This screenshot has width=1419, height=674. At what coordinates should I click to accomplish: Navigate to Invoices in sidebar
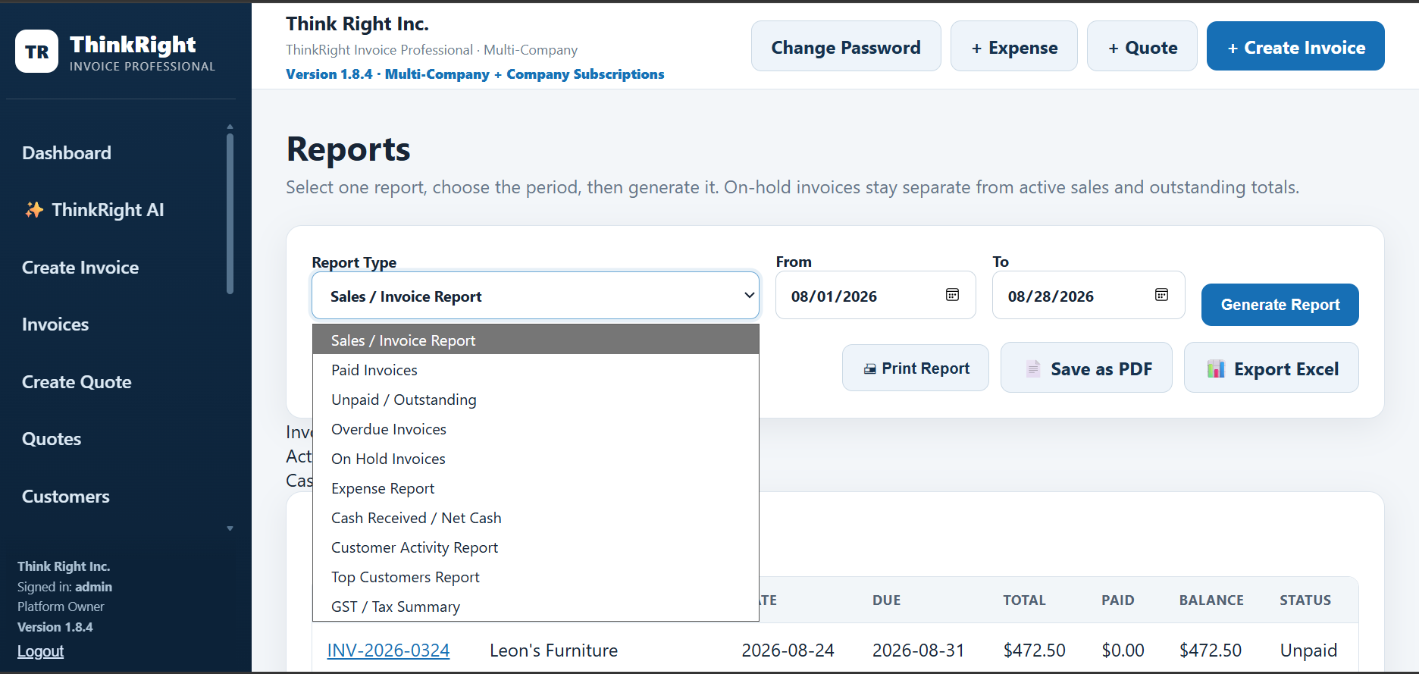tap(55, 324)
